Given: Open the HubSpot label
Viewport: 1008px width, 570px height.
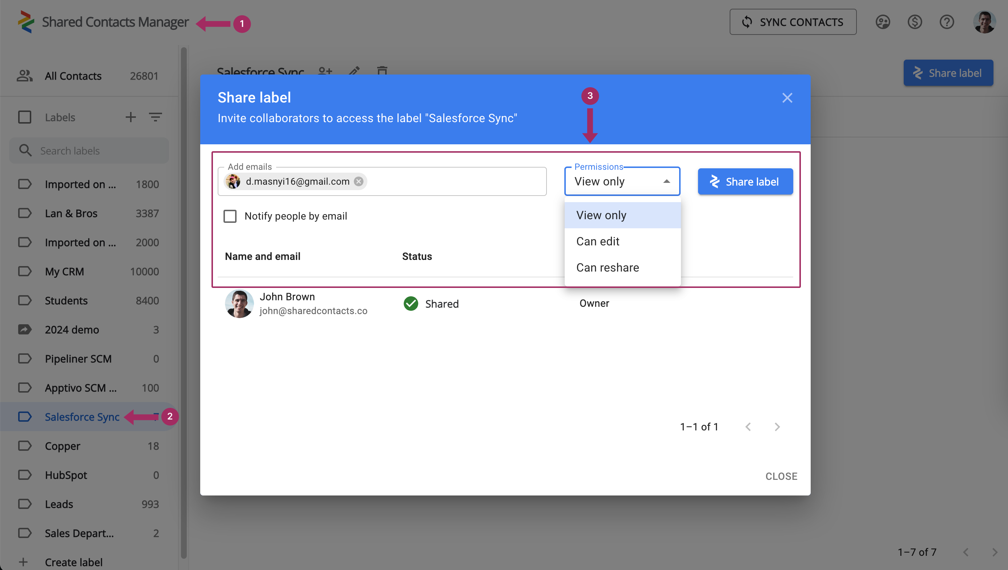Looking at the screenshot, I should (x=89, y=474).
